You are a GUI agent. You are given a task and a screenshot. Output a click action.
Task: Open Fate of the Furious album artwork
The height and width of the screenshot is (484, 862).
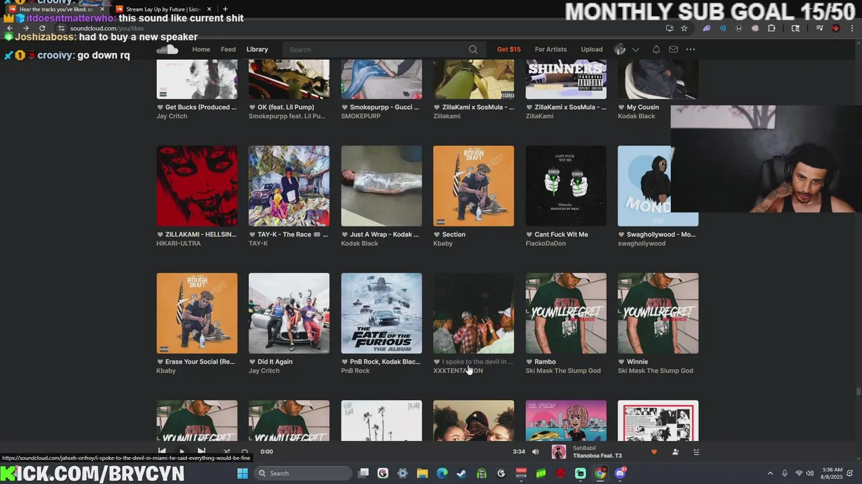(x=381, y=313)
